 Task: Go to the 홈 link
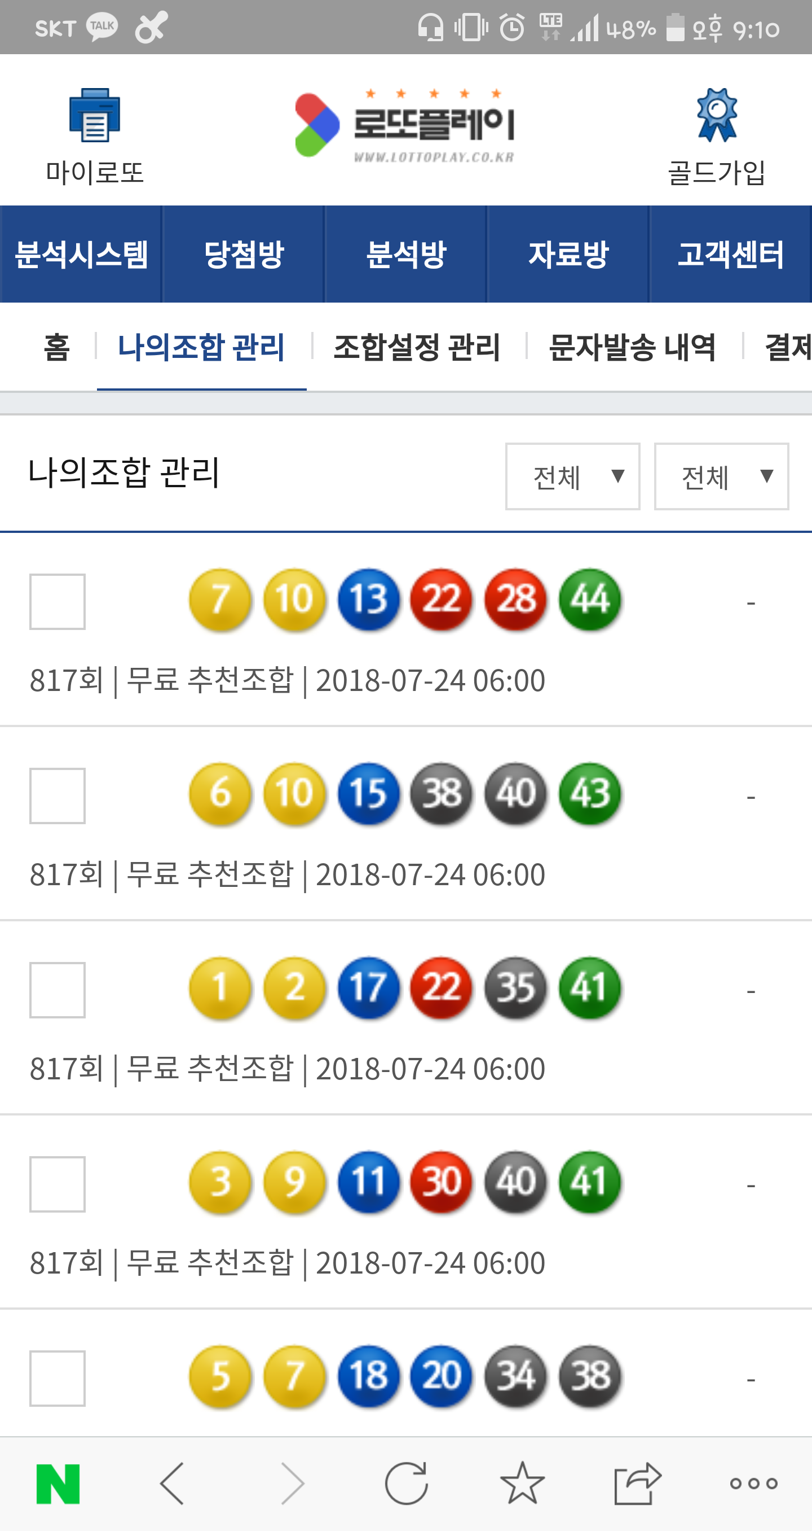point(57,347)
